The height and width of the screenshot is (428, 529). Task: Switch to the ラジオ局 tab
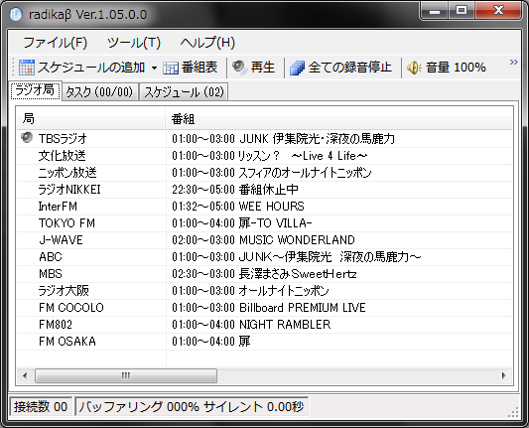(35, 90)
